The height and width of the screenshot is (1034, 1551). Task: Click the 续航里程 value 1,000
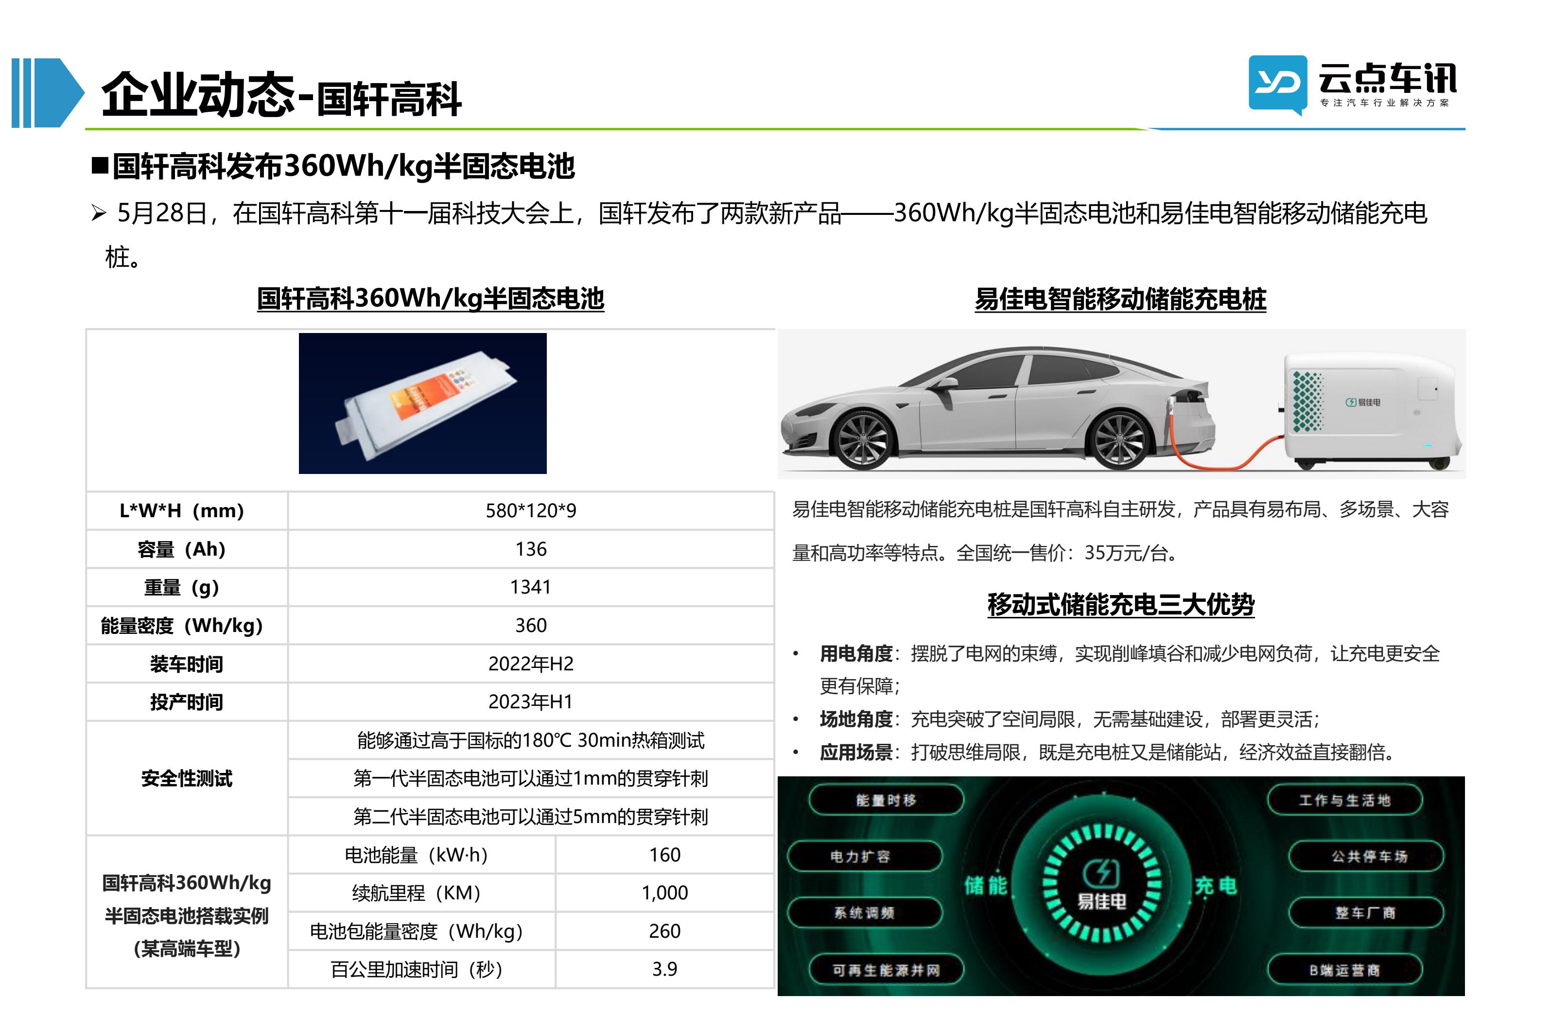click(x=664, y=893)
